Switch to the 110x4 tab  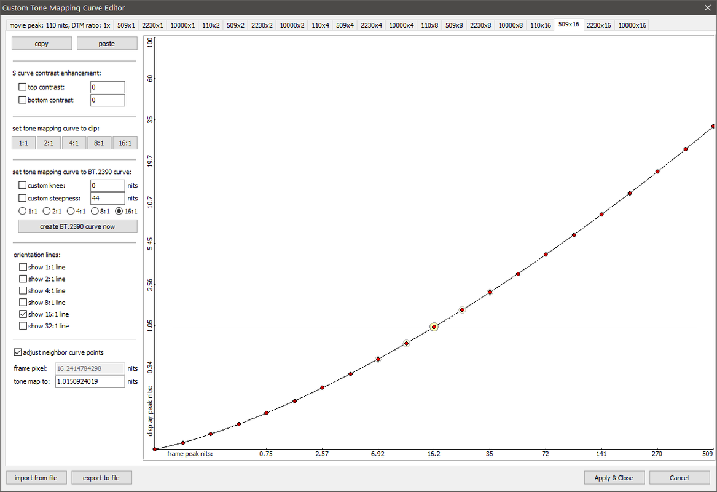point(320,25)
